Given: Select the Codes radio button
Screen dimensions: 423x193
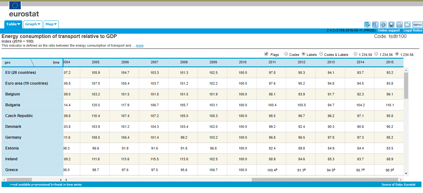Looking at the screenshot, I should pos(286,54).
